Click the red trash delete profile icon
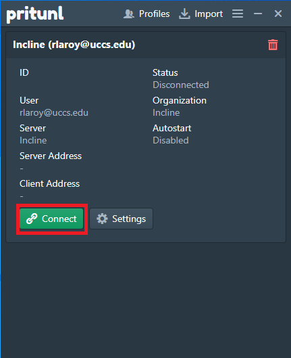The height and width of the screenshot is (358, 291). [x=273, y=45]
